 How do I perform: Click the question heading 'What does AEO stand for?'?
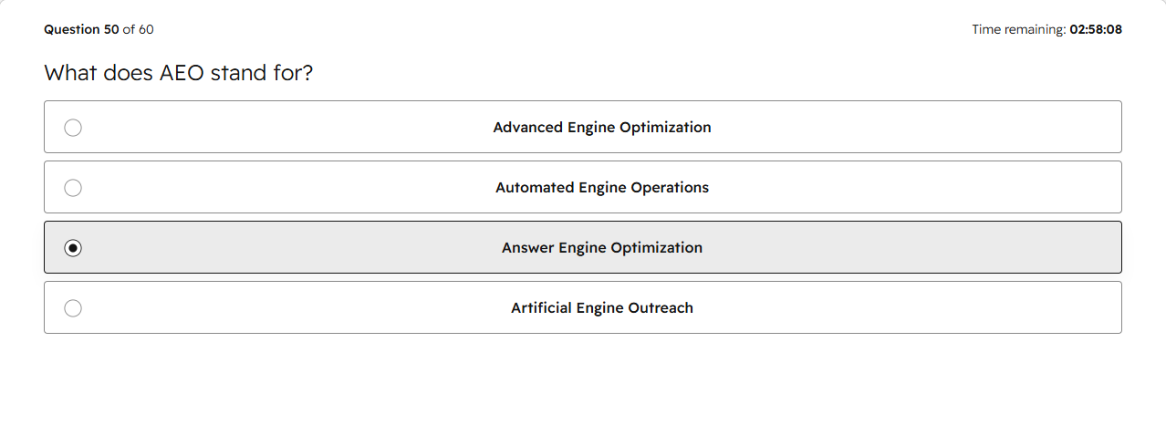[x=179, y=73]
